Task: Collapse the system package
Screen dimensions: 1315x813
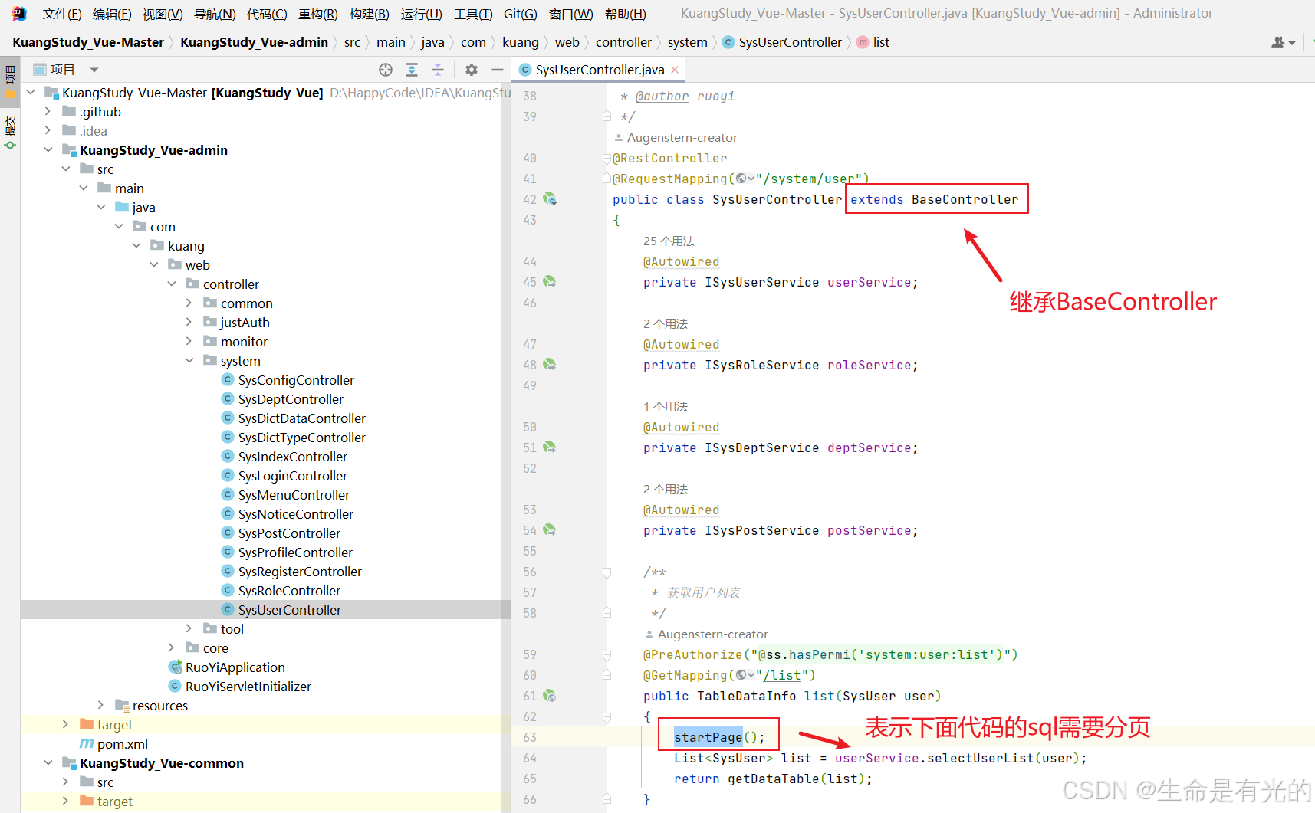Action: click(x=189, y=361)
